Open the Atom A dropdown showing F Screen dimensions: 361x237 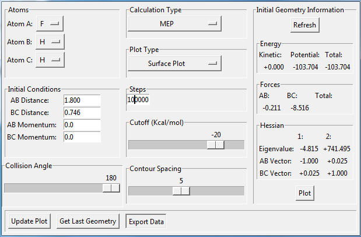tap(50, 23)
